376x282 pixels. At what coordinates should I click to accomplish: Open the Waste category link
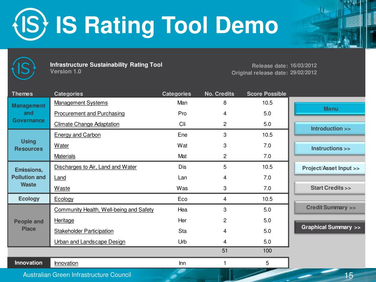62,188
